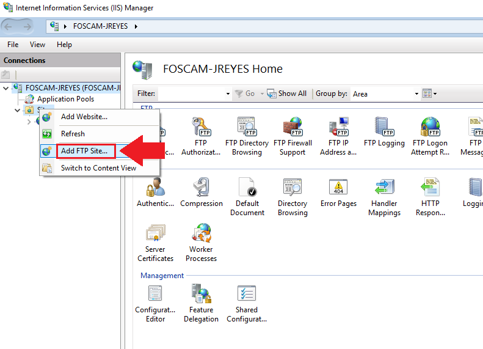
Task: Open Handler Mappings feature
Action: (384, 197)
